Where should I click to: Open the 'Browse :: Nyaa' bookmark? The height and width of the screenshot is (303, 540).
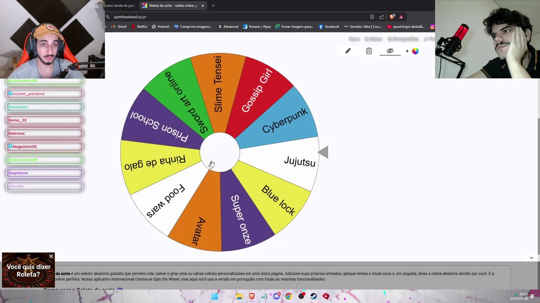pos(256,27)
